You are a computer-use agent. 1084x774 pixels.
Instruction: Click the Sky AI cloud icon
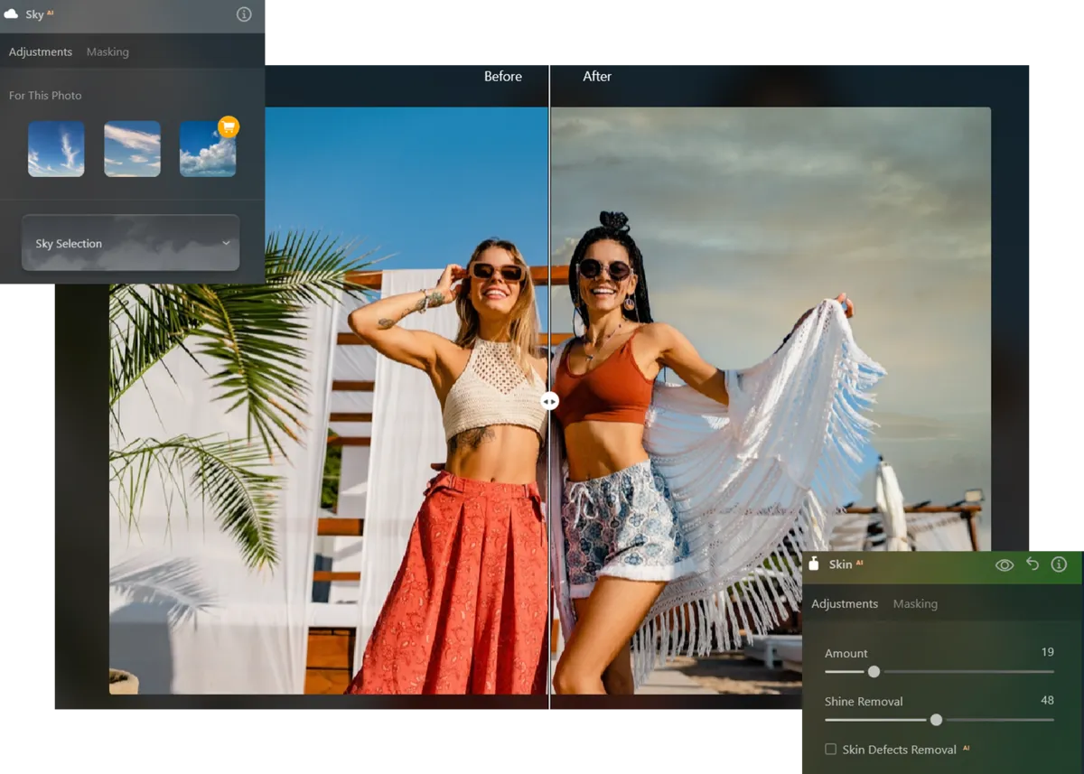pyautogui.click(x=11, y=14)
